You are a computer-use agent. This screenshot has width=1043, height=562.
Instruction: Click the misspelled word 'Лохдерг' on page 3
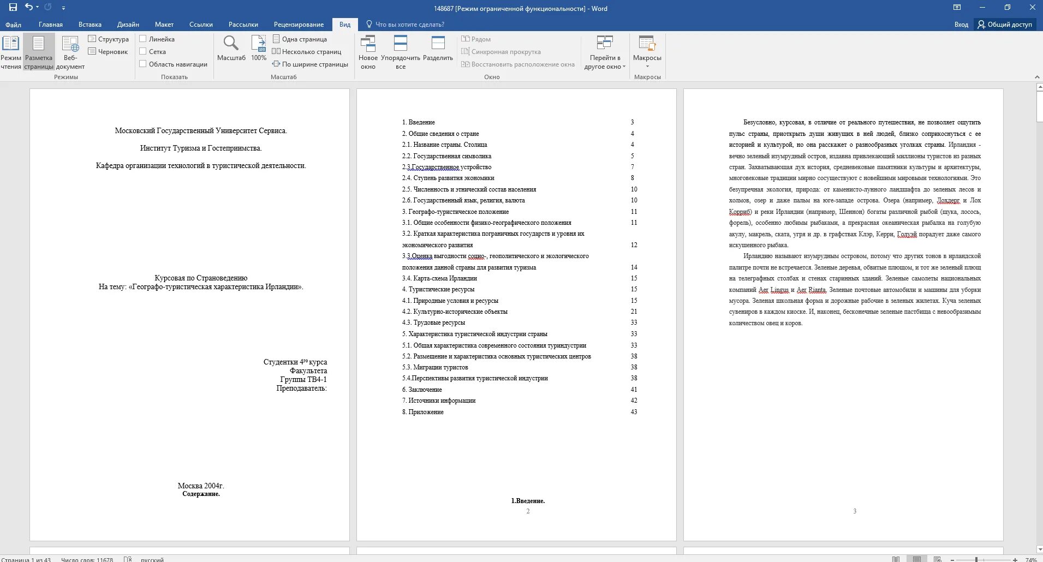point(948,200)
